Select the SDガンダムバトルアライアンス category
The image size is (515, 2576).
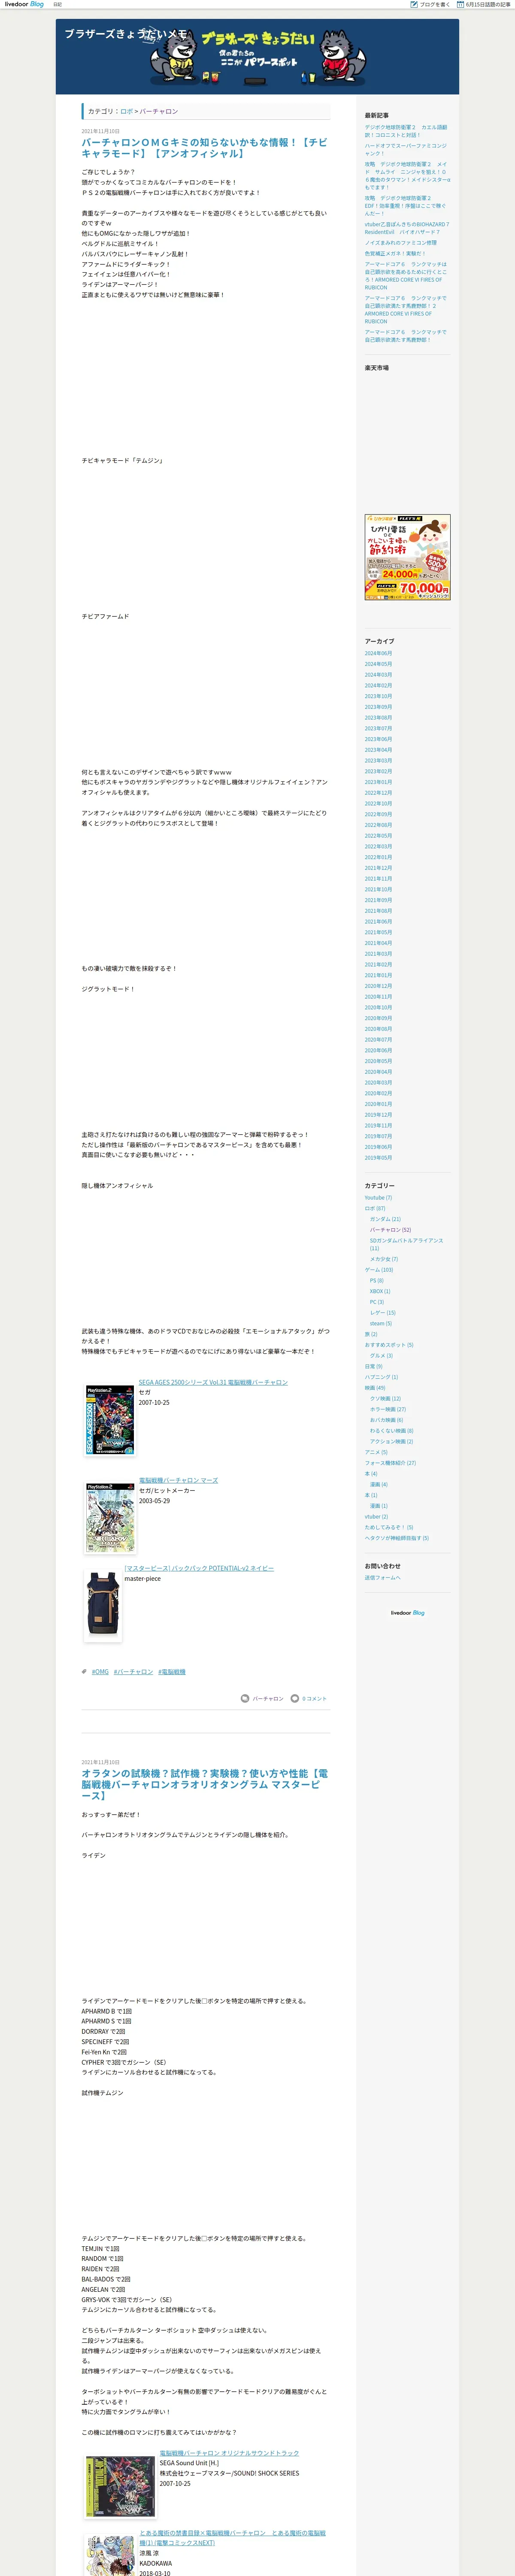pyautogui.click(x=406, y=1244)
